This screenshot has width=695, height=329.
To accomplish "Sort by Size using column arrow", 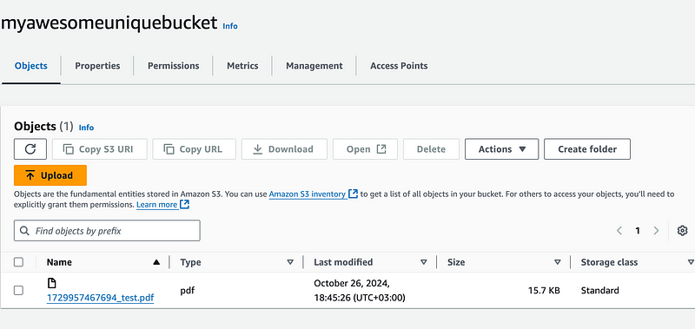I will click(558, 262).
